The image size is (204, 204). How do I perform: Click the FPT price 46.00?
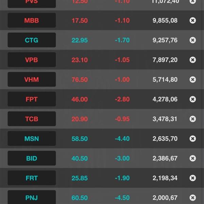[80, 99]
